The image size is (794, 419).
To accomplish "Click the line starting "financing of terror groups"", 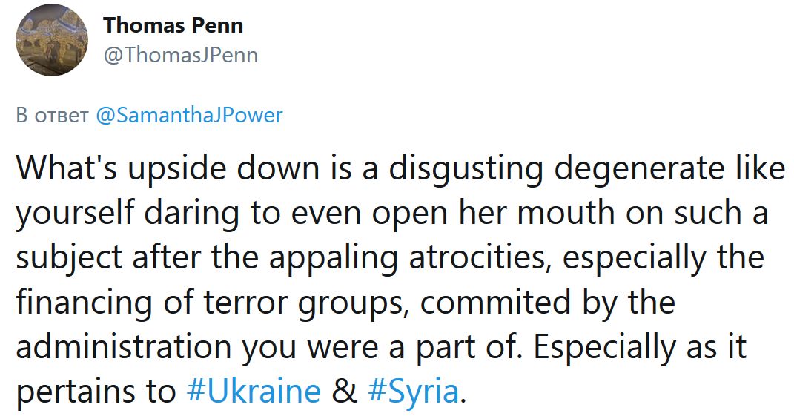I will (x=345, y=303).
